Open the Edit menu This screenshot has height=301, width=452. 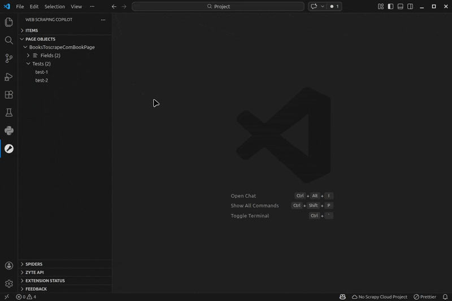34,6
